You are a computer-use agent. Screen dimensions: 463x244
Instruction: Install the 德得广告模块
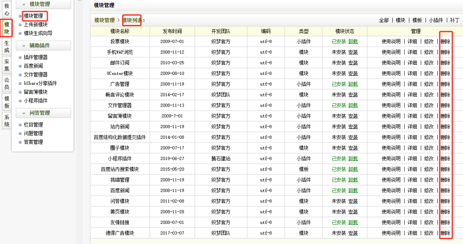[353, 233]
